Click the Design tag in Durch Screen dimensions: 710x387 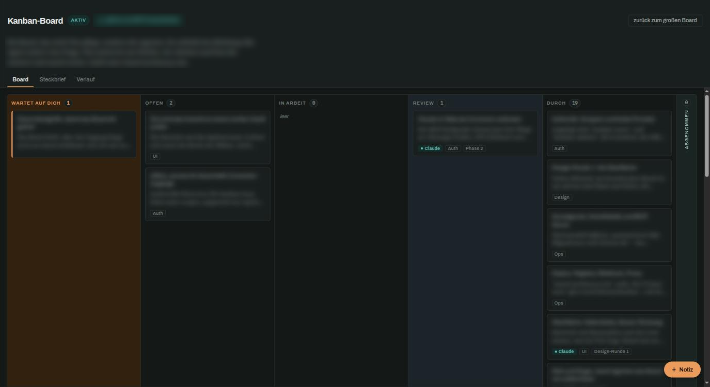[x=562, y=197]
